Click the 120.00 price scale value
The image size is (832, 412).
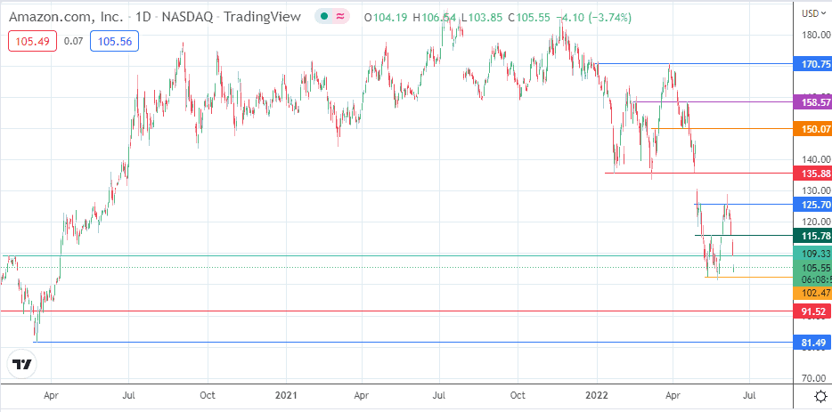click(818, 222)
